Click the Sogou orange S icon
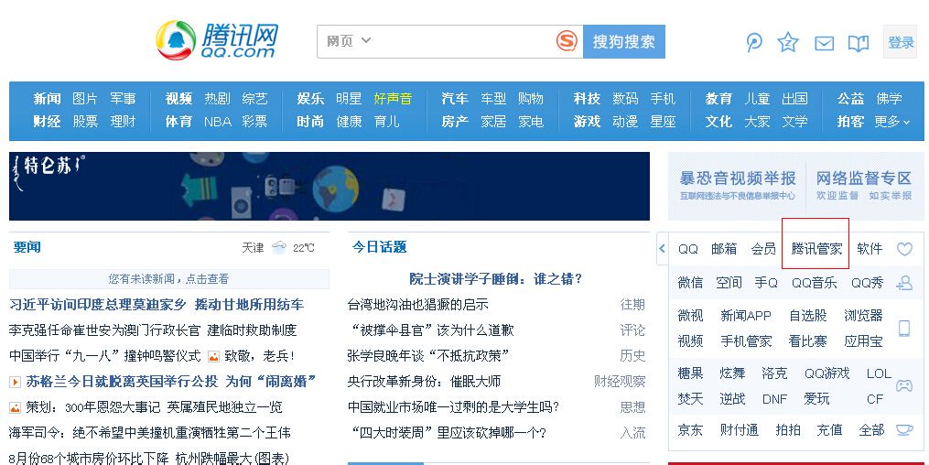929x465 pixels. [x=567, y=41]
